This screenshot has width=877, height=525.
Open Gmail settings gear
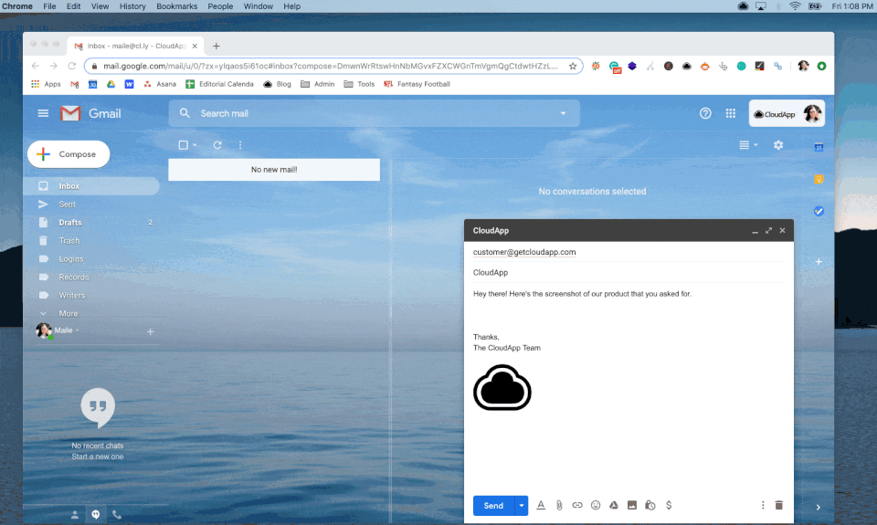pyautogui.click(x=778, y=145)
